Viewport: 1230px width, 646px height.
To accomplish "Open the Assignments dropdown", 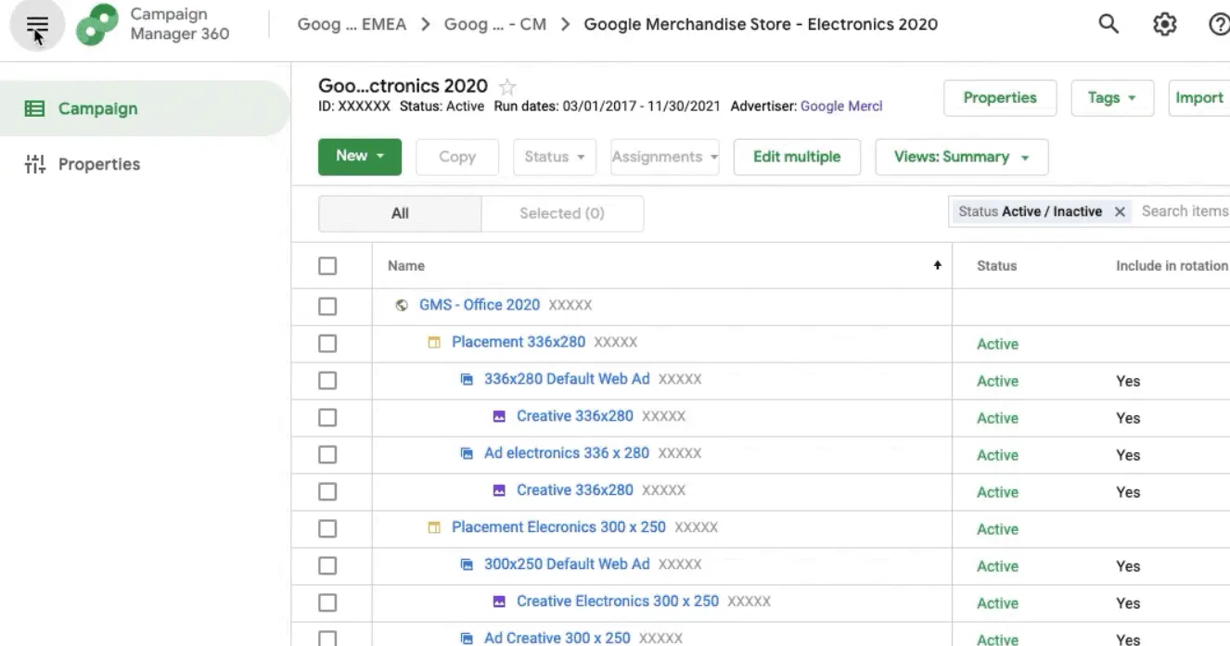I will click(664, 157).
